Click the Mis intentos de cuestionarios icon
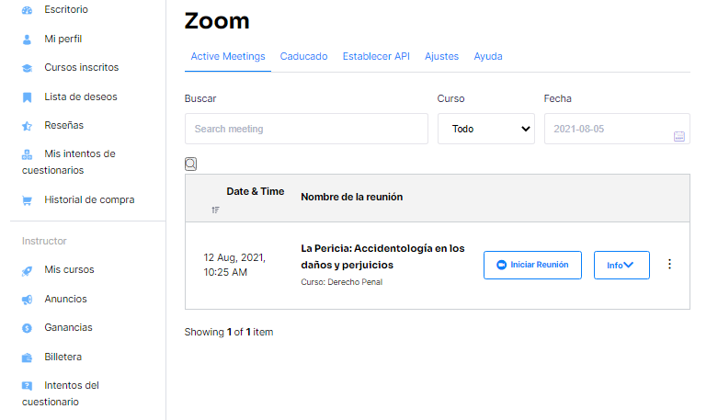Screen dimensions: 718x420 tap(27, 154)
